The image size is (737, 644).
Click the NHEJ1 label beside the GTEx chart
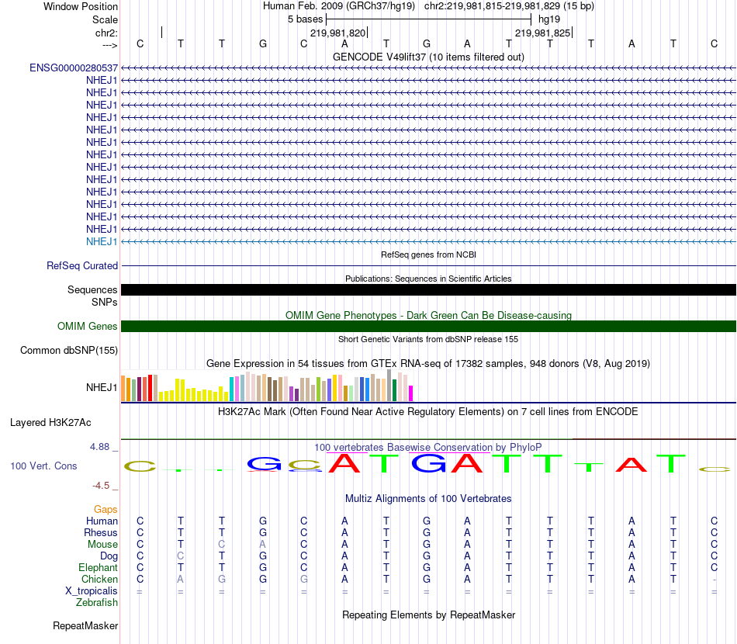point(102,387)
